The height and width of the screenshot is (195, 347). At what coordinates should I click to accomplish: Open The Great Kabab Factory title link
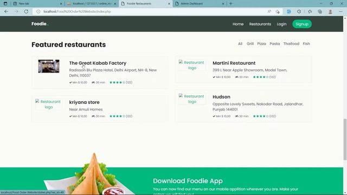point(98,63)
